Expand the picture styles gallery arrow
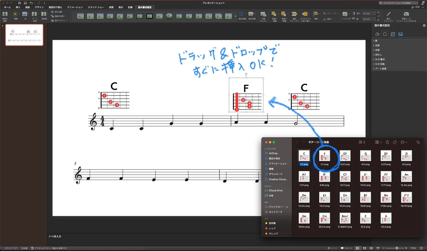The width and height of the screenshot is (427, 251). pos(236,16)
